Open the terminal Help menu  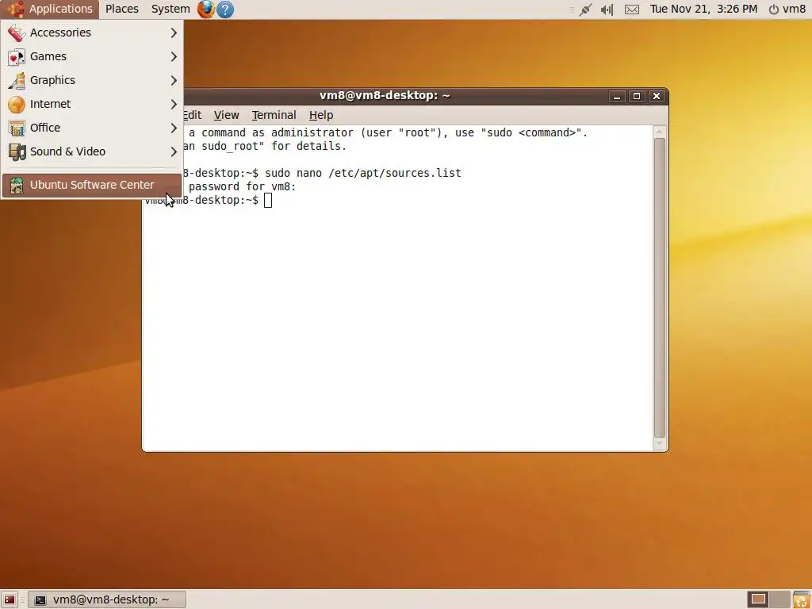(321, 115)
